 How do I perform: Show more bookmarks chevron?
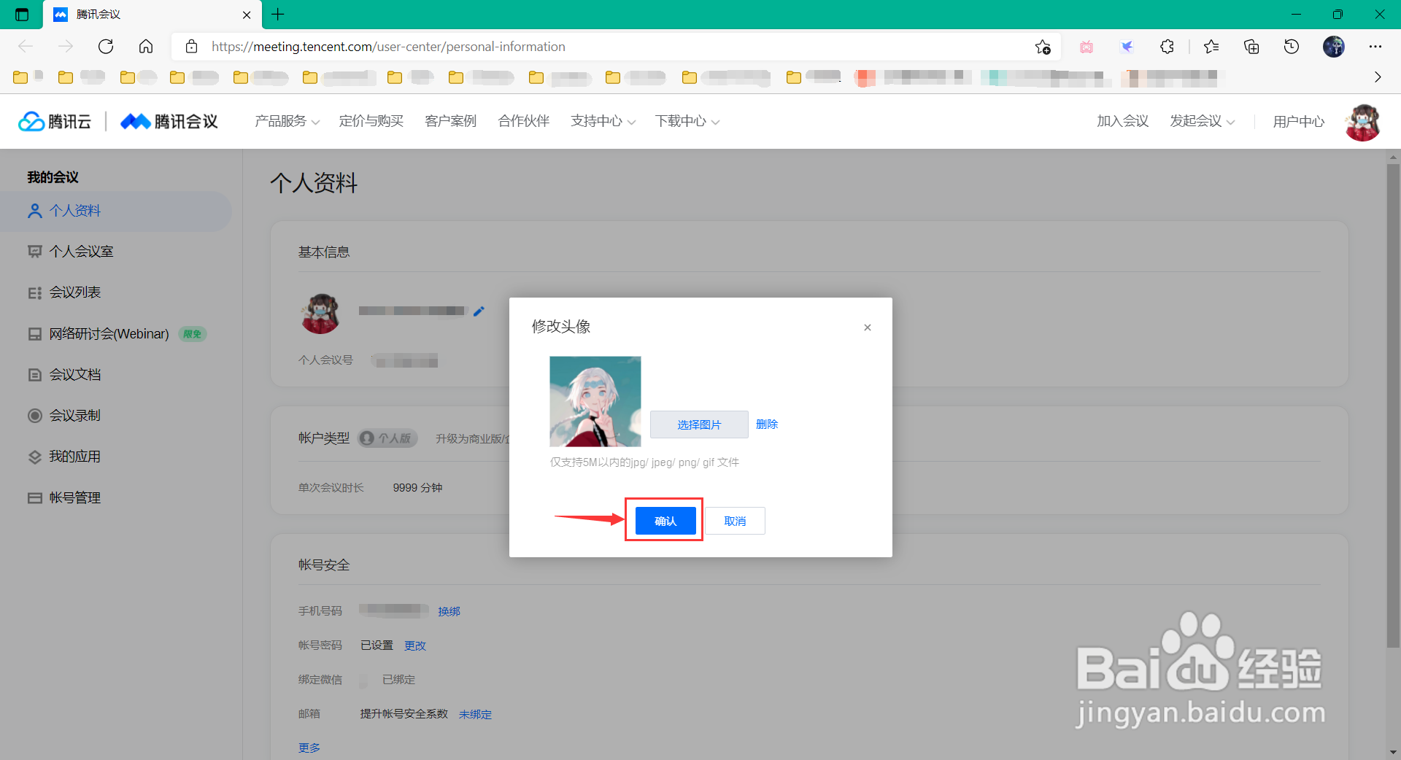tap(1378, 77)
